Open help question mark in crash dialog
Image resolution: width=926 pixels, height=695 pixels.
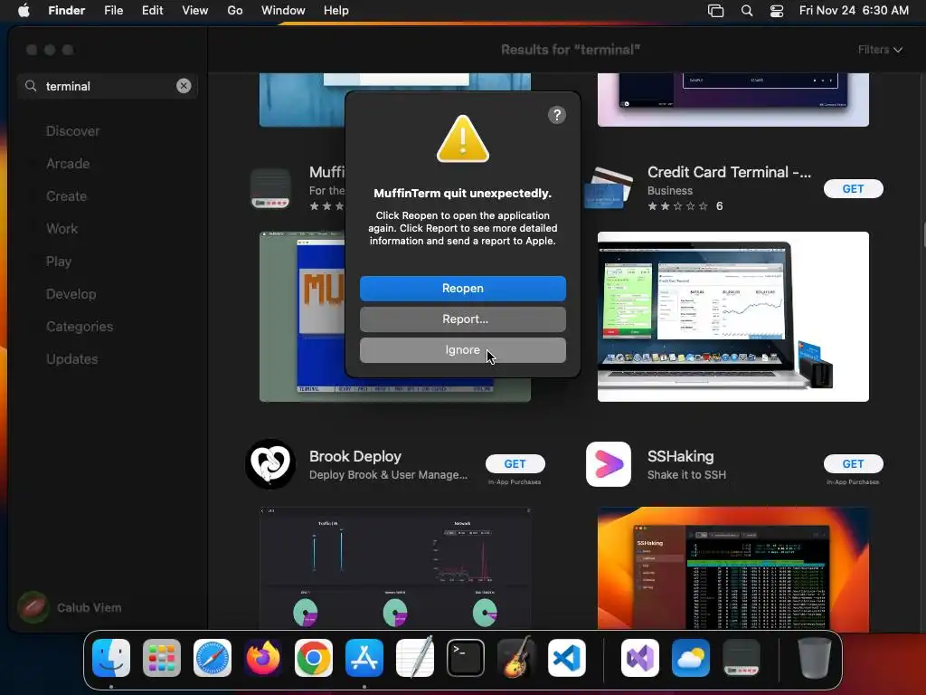pyautogui.click(x=556, y=115)
